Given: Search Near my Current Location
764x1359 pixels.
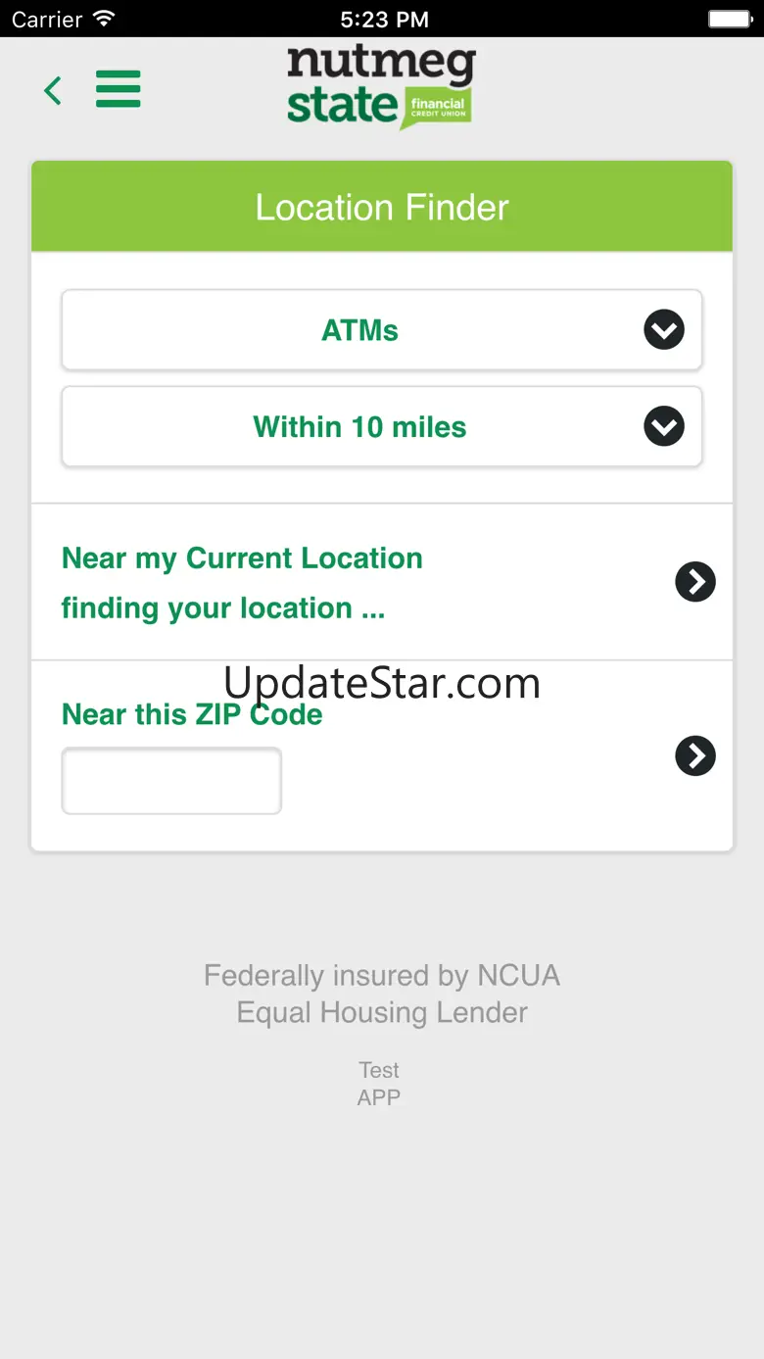Looking at the screenshot, I should pyautogui.click(x=242, y=558).
